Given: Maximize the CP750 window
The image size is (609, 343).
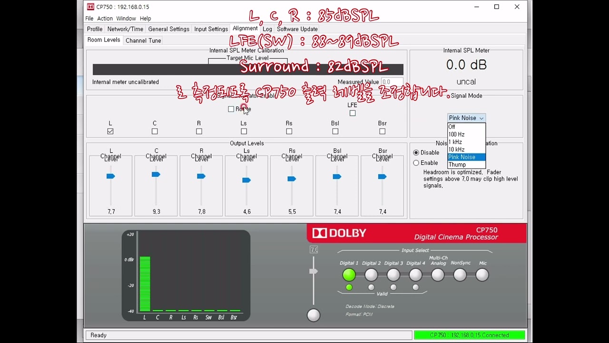Looking at the screenshot, I should click(496, 7).
